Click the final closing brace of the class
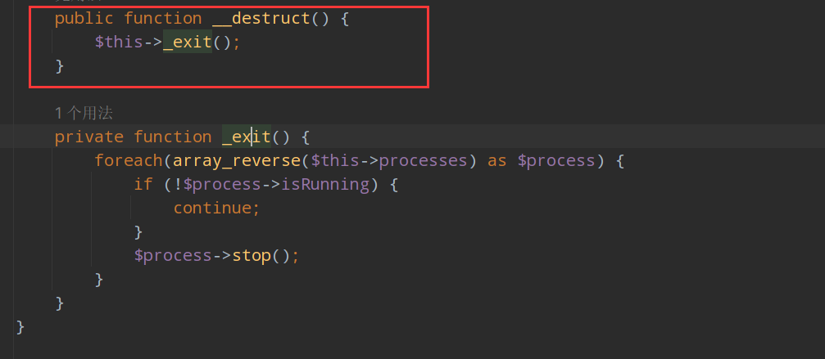The height and width of the screenshot is (359, 825). (20, 327)
